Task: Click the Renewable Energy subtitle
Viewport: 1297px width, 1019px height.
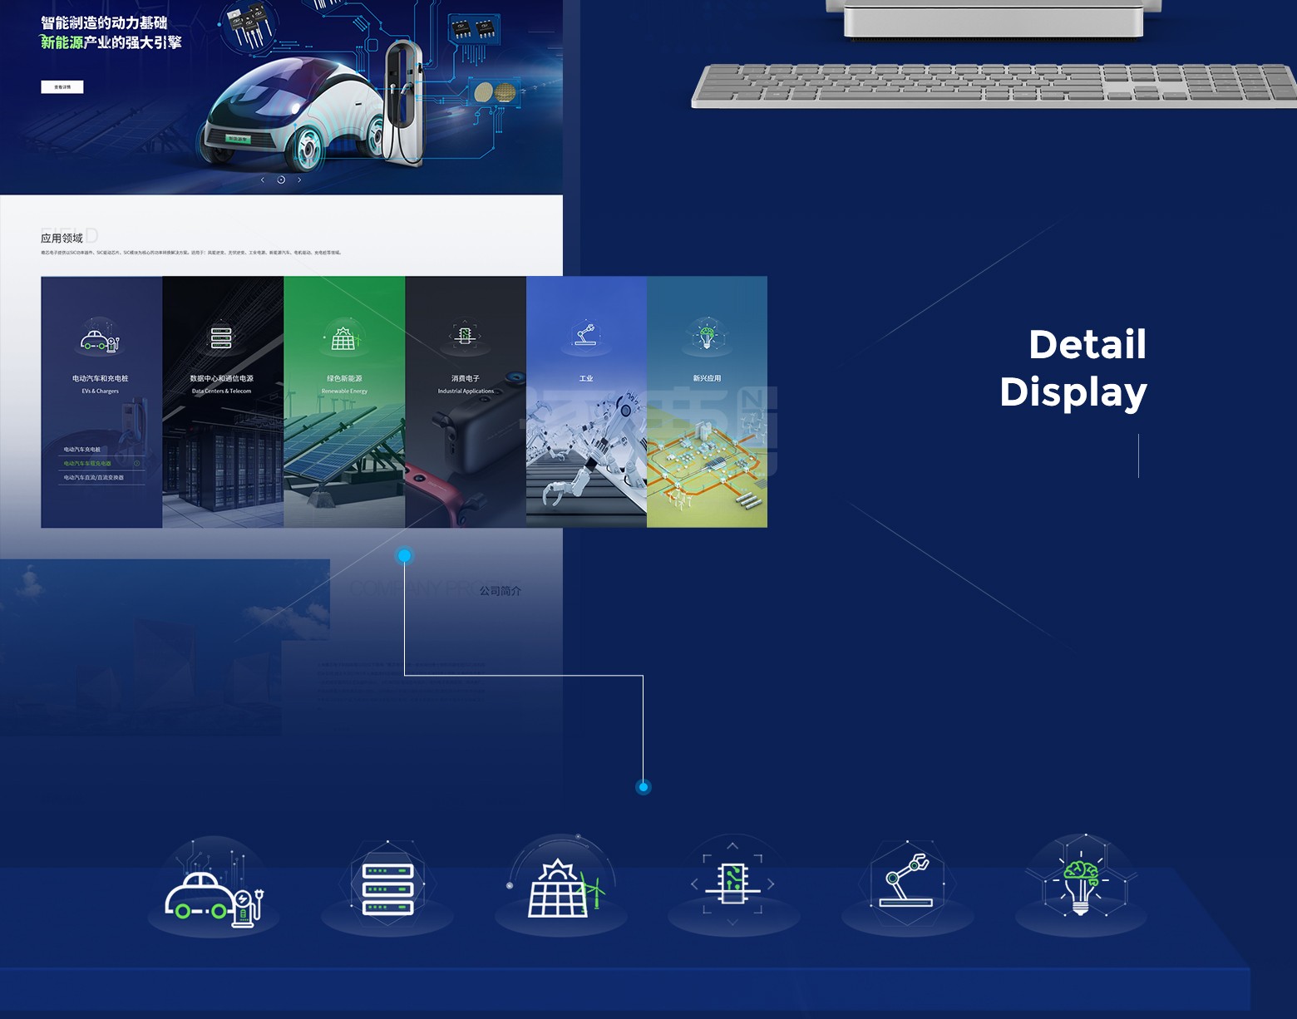Action: click(344, 391)
